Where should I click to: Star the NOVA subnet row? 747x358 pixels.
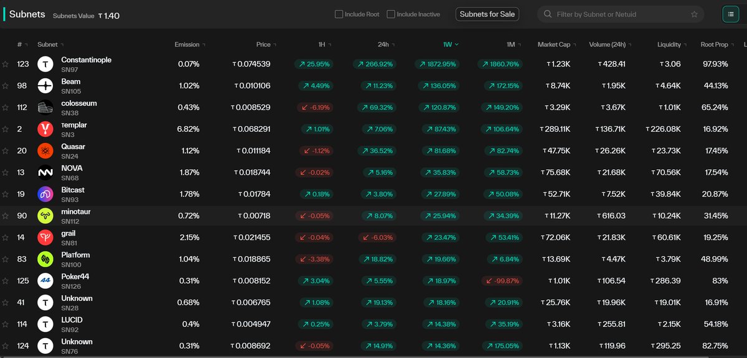[5, 173]
